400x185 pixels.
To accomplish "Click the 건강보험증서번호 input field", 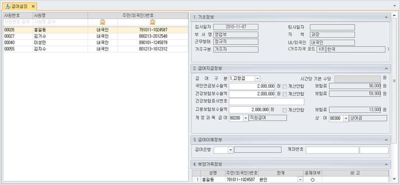I will pyautogui.click(x=266, y=102).
